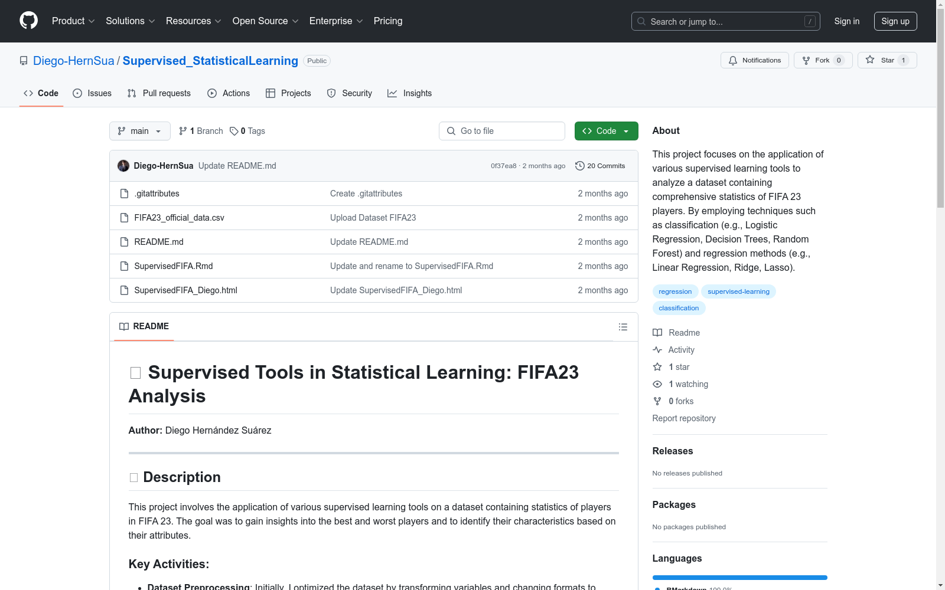Open the Packages heading link
945x590 pixels.
(x=674, y=504)
